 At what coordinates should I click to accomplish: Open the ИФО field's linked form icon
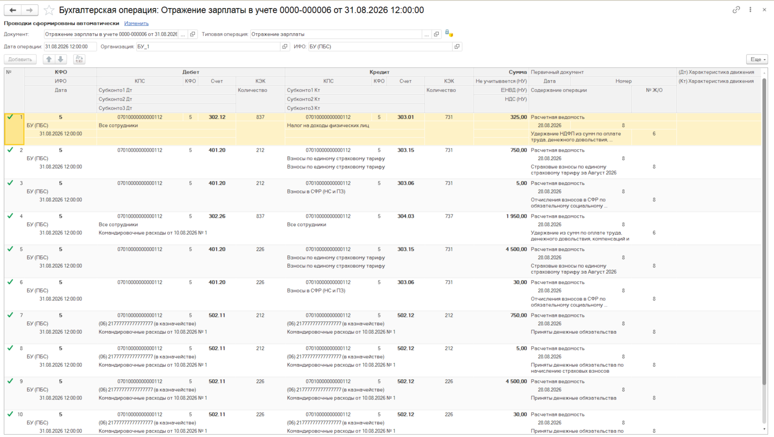[457, 46]
